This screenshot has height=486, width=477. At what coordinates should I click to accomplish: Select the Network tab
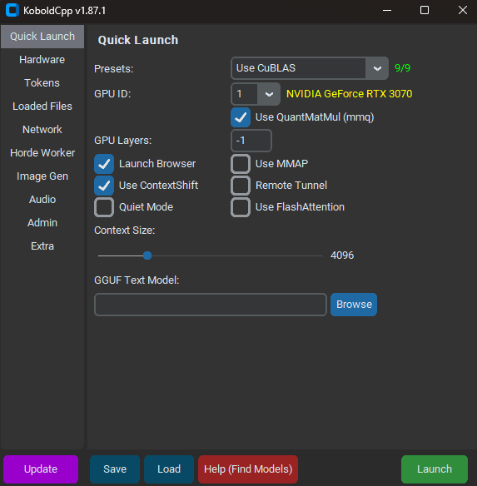pos(42,129)
